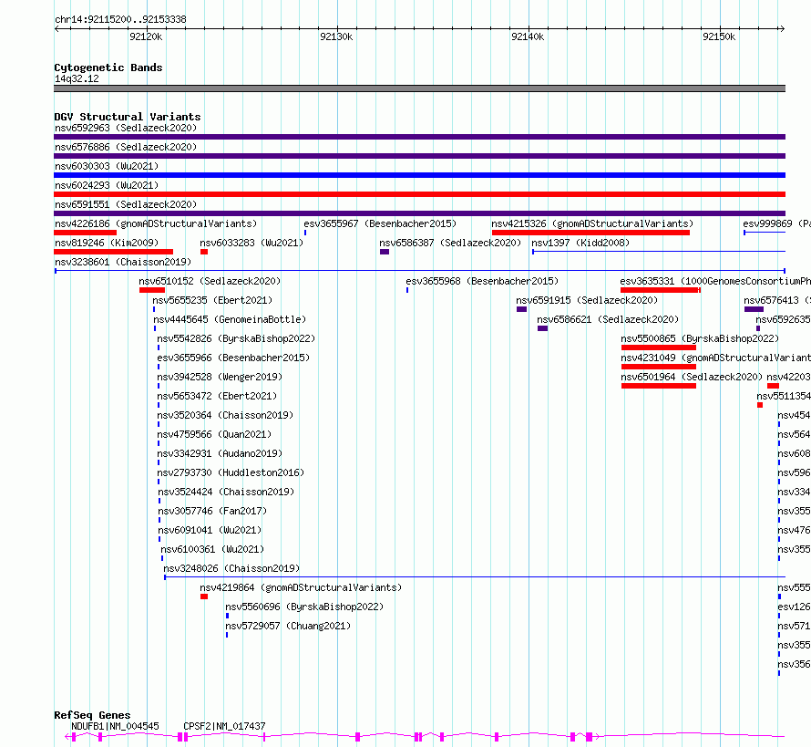Select the esv3635331 1000Genomes variant label
Screen dimensions: 811x747
coord(715,281)
